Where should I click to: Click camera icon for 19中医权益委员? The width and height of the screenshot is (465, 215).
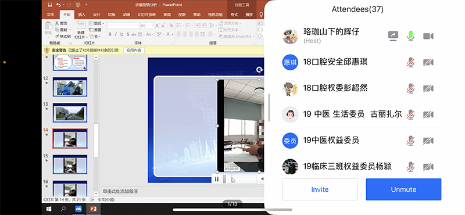[428, 141]
